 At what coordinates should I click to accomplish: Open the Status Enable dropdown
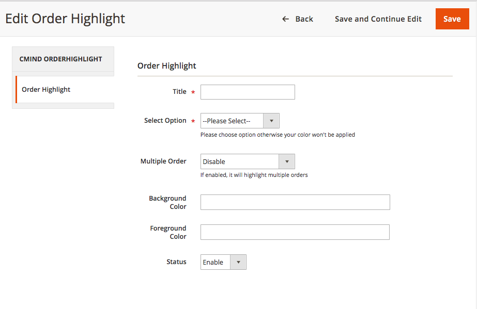coord(216,262)
